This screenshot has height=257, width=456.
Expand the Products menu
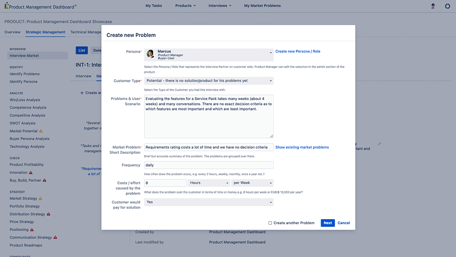click(186, 5)
